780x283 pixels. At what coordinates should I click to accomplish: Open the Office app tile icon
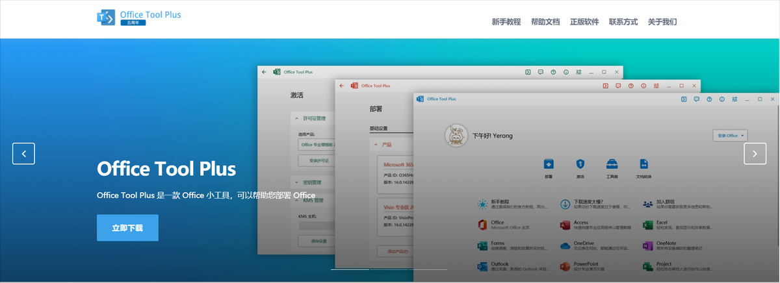(482, 225)
